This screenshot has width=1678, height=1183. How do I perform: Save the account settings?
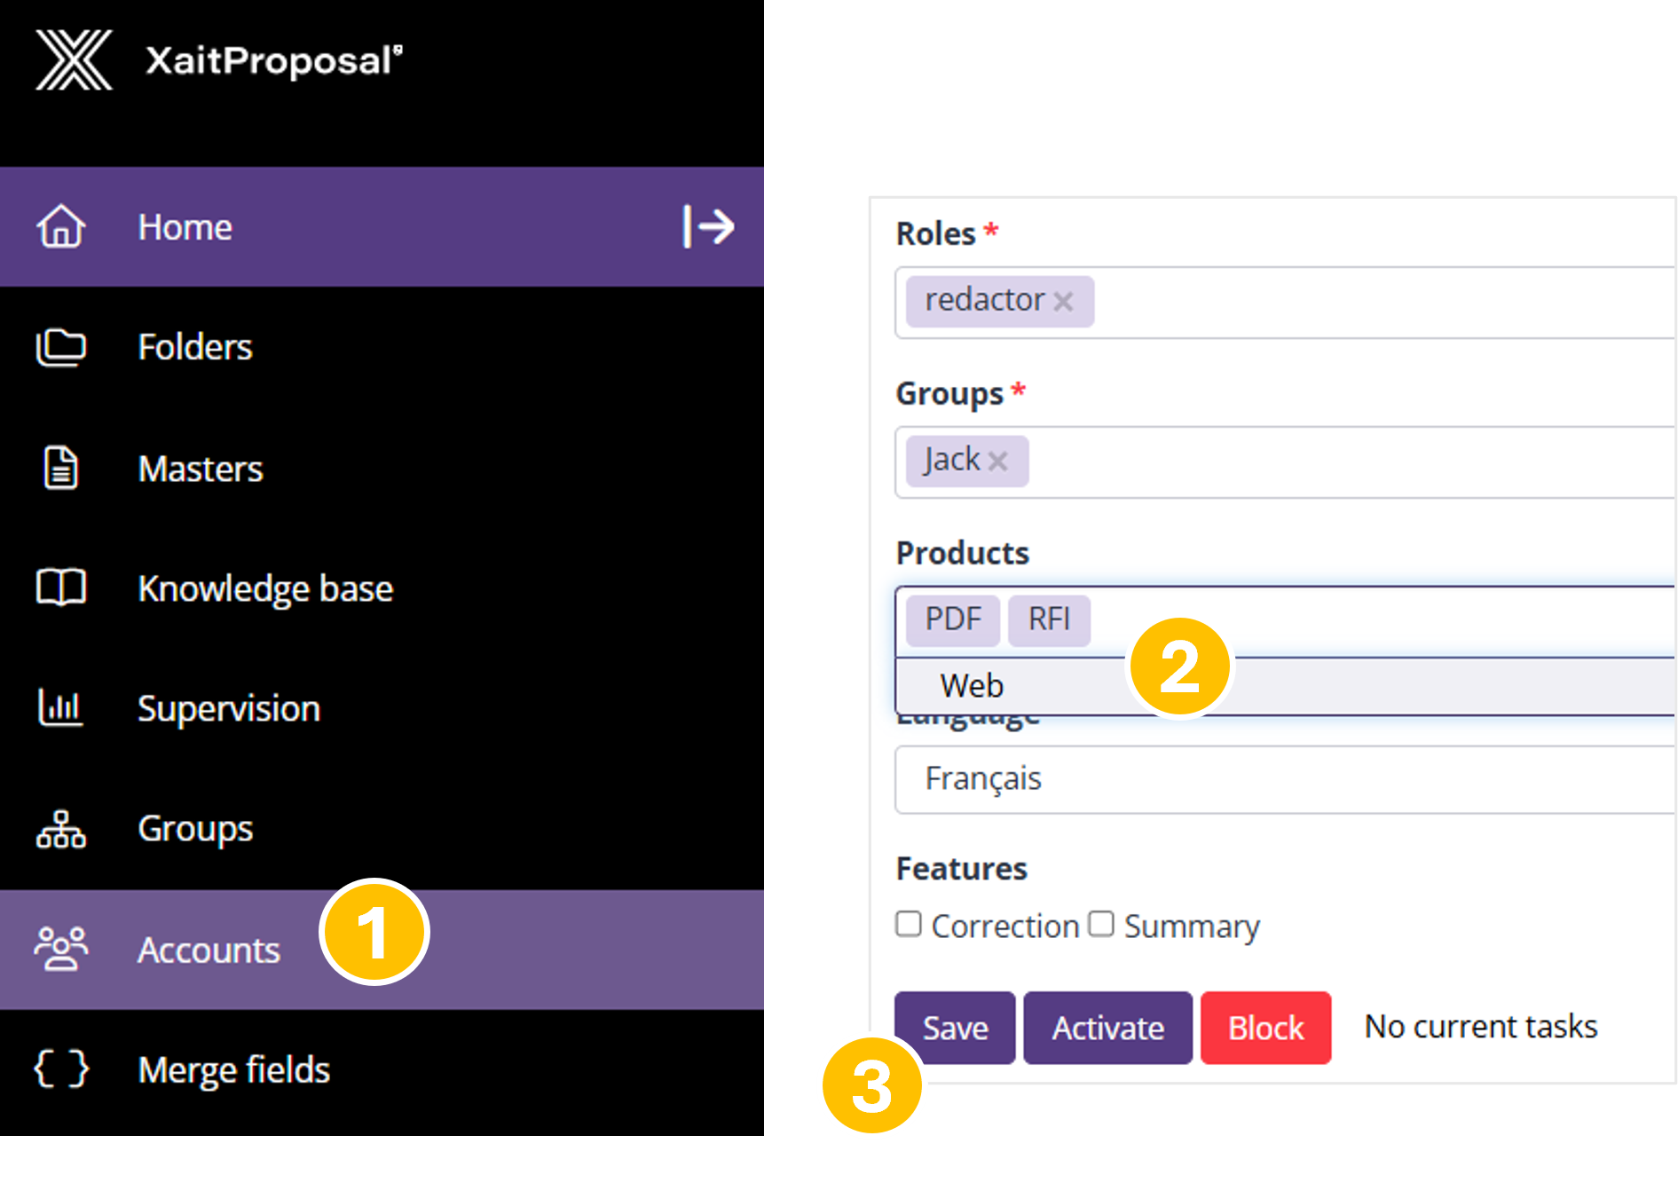pyautogui.click(x=955, y=1028)
